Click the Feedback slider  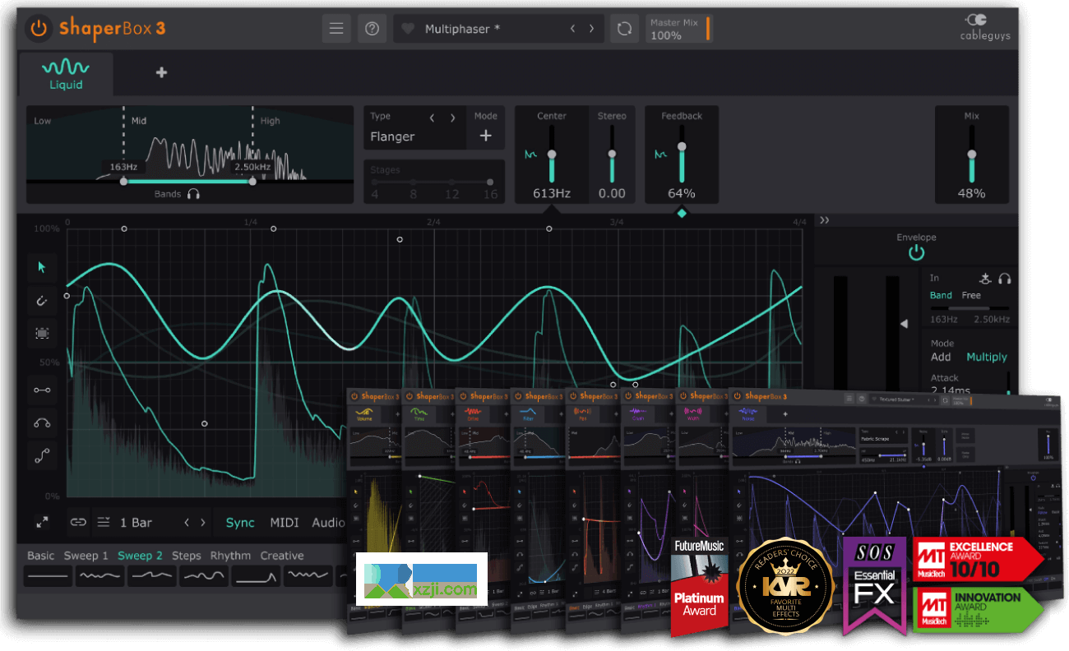pos(682,154)
